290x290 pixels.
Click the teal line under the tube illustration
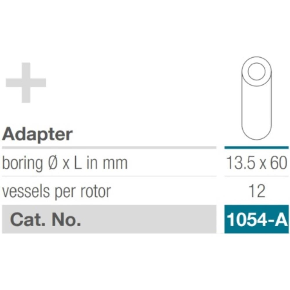257,148
